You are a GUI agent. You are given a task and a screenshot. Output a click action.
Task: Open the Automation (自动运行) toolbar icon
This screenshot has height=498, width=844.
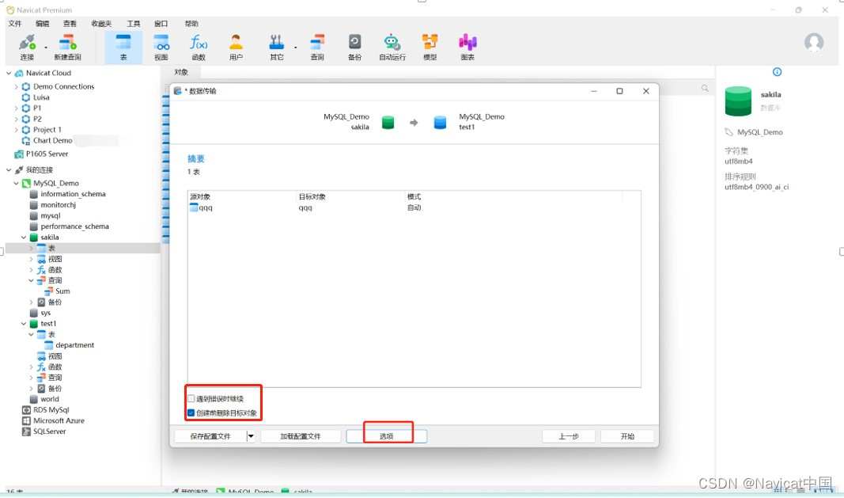point(392,48)
